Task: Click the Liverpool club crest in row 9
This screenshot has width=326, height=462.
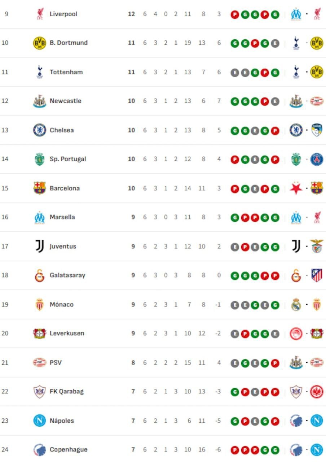Action: click(39, 14)
